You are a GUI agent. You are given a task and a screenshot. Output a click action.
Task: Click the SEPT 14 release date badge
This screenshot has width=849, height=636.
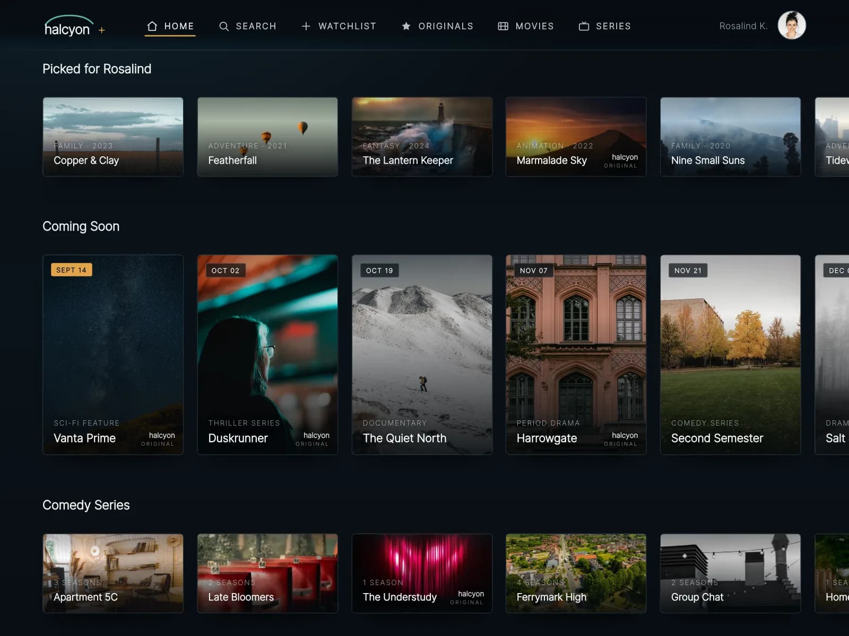[72, 270]
